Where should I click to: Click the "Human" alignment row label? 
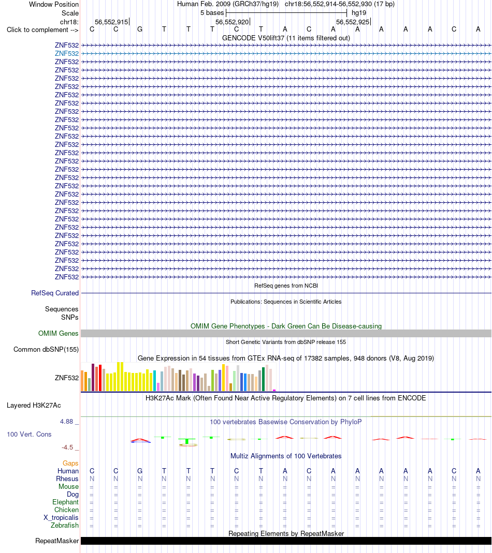[x=68, y=471]
